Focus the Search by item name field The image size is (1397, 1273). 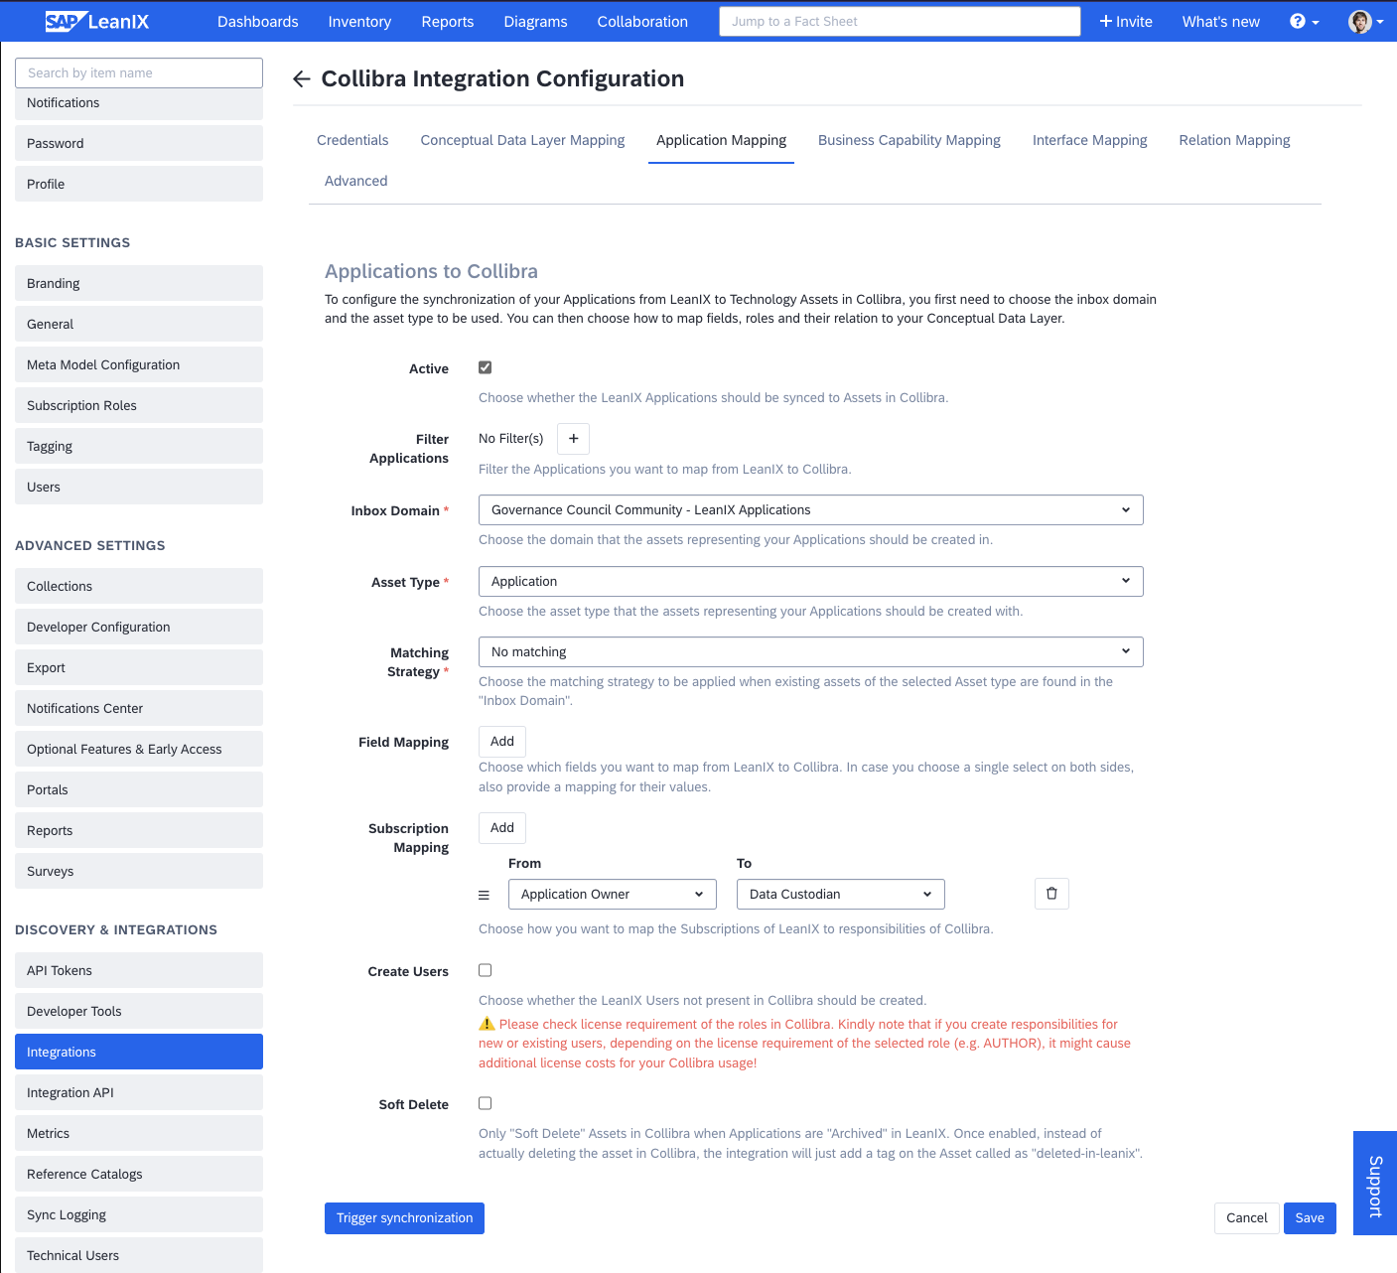[139, 73]
